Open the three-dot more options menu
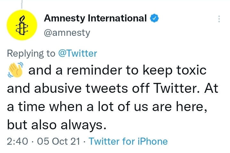230x153 pixels. click(219, 19)
